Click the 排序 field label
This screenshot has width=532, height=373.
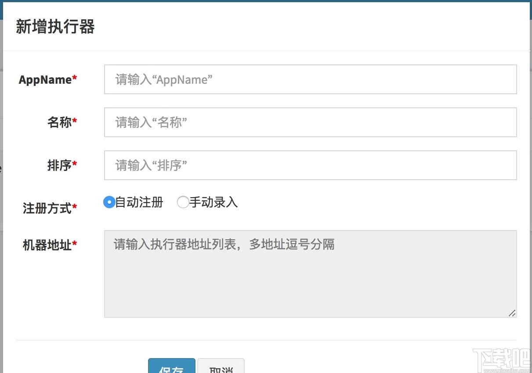(x=59, y=165)
